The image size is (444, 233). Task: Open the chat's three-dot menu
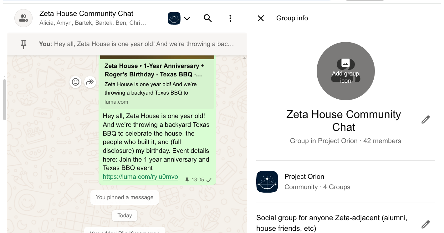[x=230, y=18]
